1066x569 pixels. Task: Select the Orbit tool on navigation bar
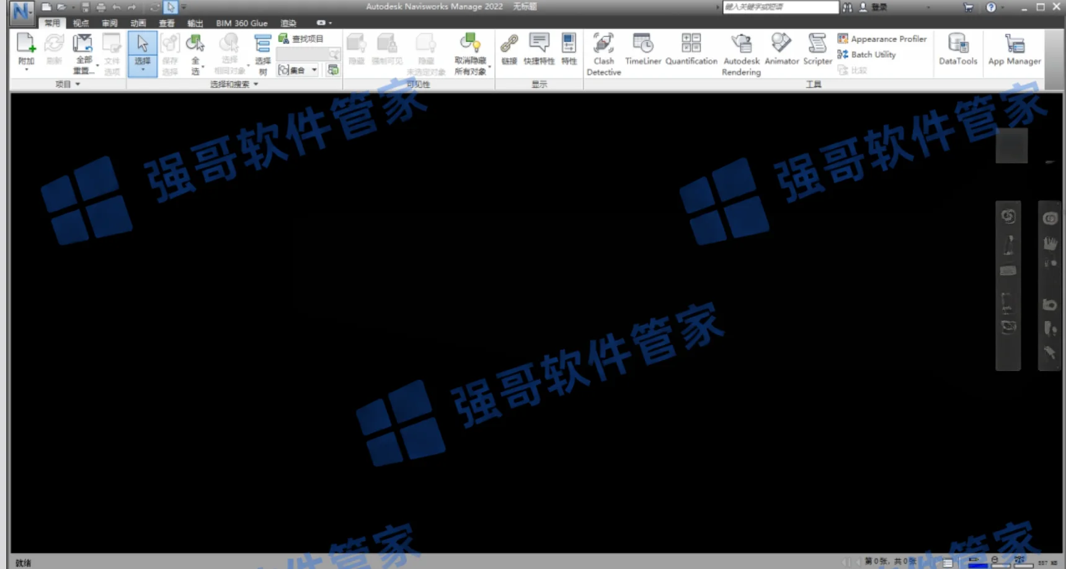click(1049, 304)
